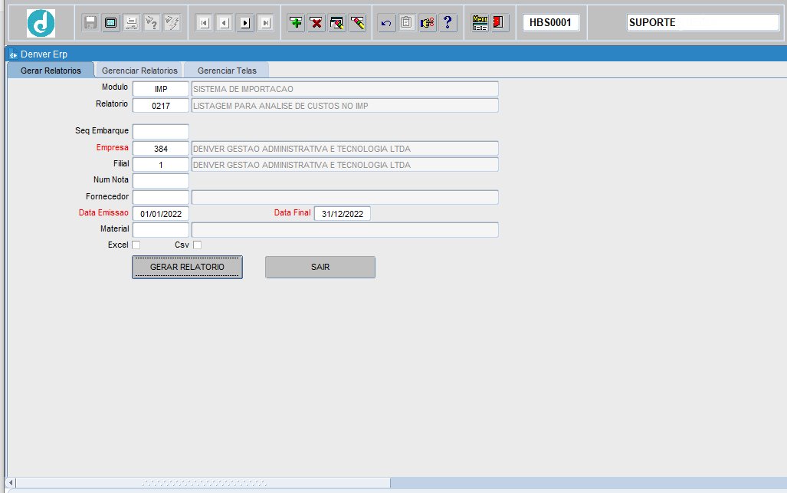Click the horizontal scrollbar left arrow
Screen dimensions: 787x493
tap(11, 483)
